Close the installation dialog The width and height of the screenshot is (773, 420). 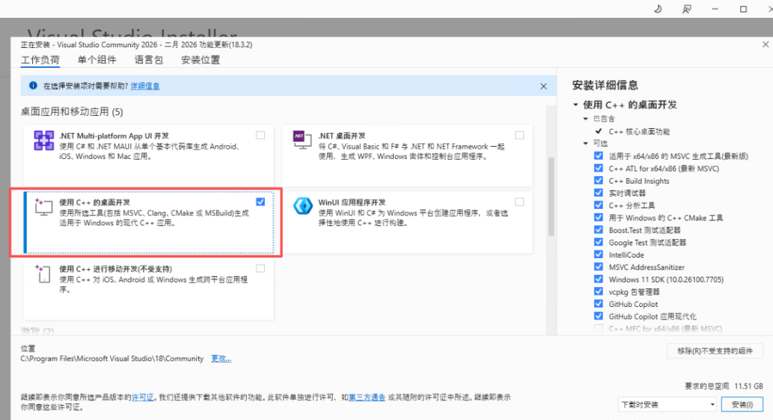point(766,44)
